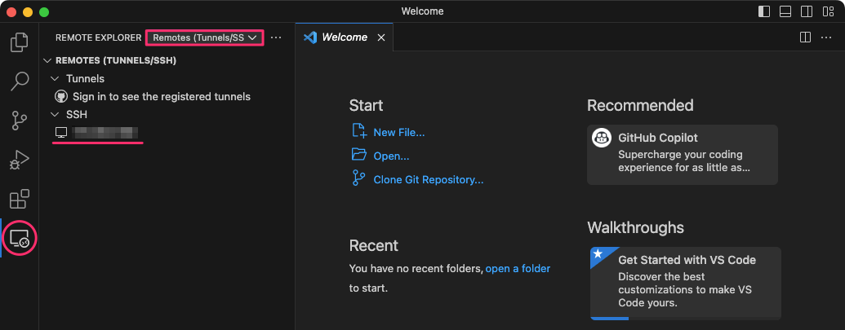Click the New File icon
The image size is (845, 330).
[359, 131]
